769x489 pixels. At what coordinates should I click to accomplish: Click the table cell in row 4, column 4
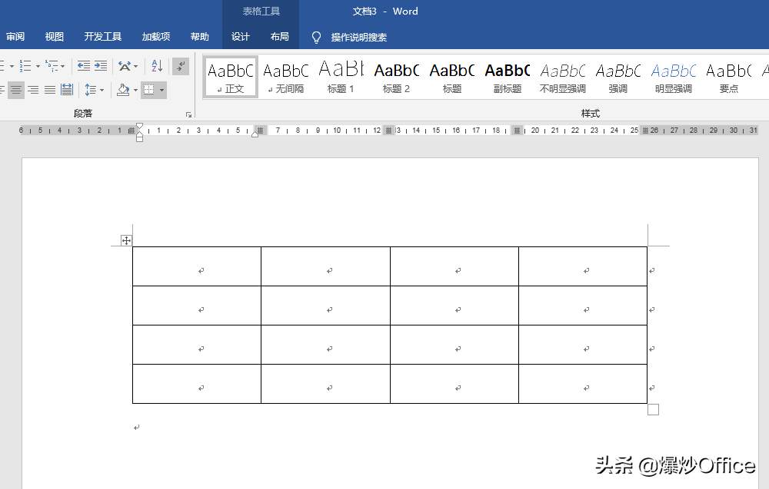(583, 384)
